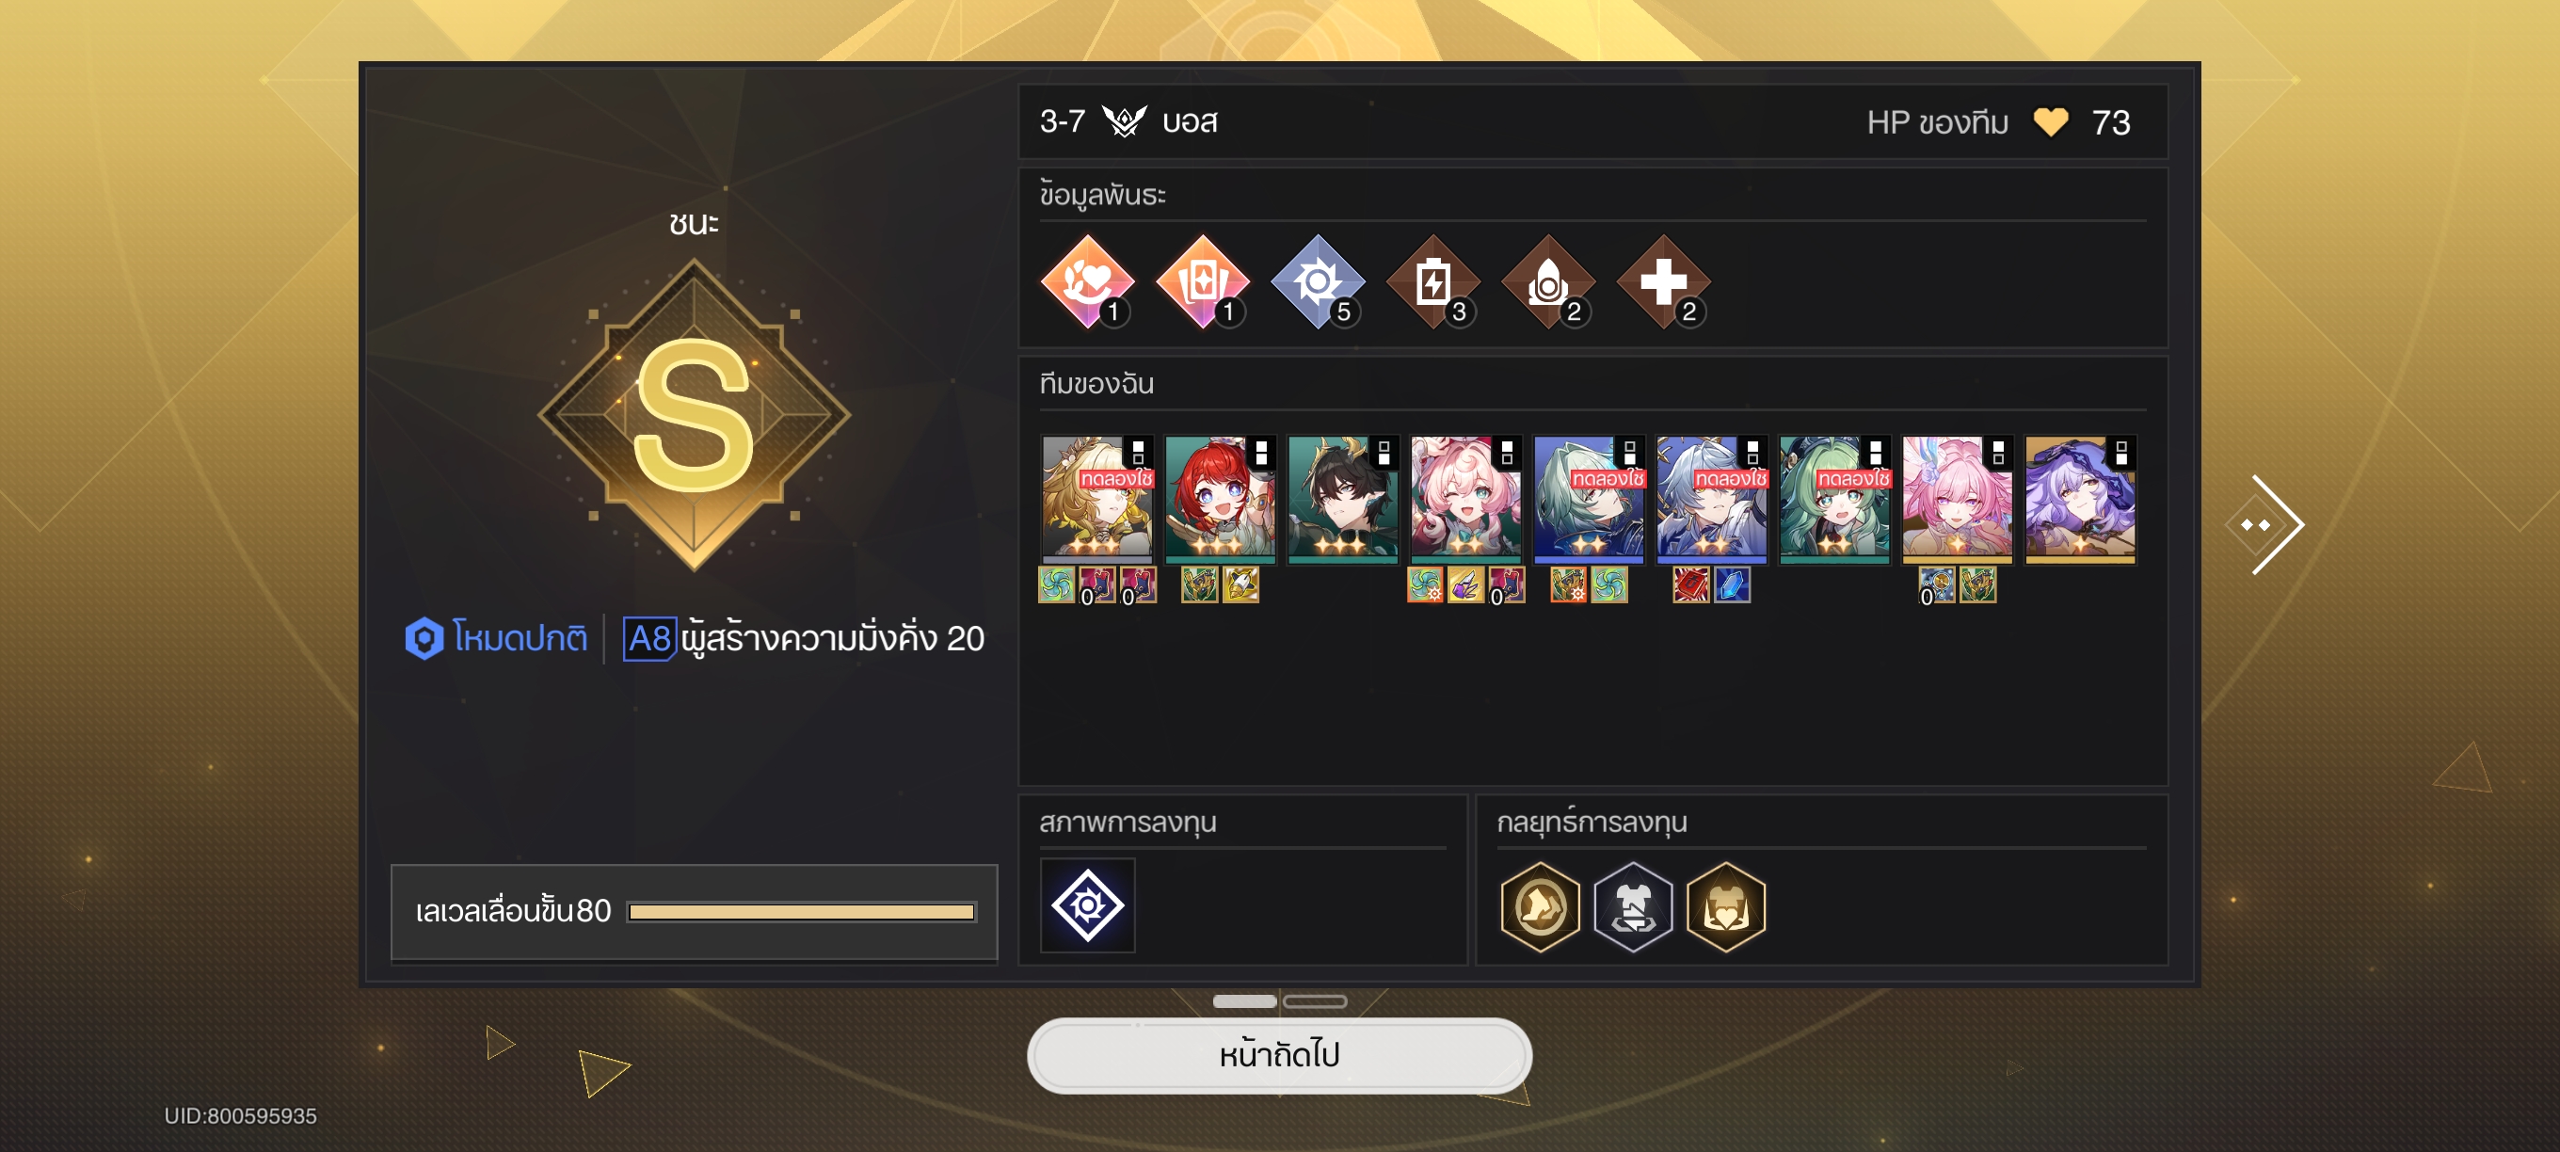Image resolution: width=2560 pixels, height=1152 pixels.
Task: Select the first page indicator
Action: [1244, 1000]
